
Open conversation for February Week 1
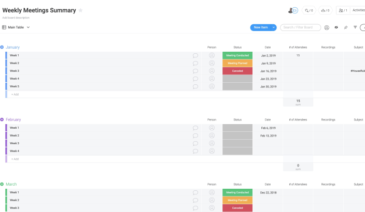[x=195, y=128]
